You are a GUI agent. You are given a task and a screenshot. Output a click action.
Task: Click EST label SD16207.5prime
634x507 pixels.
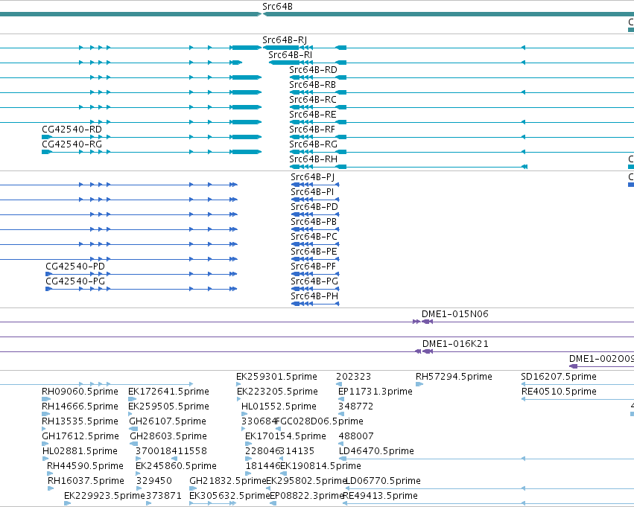[x=559, y=377]
